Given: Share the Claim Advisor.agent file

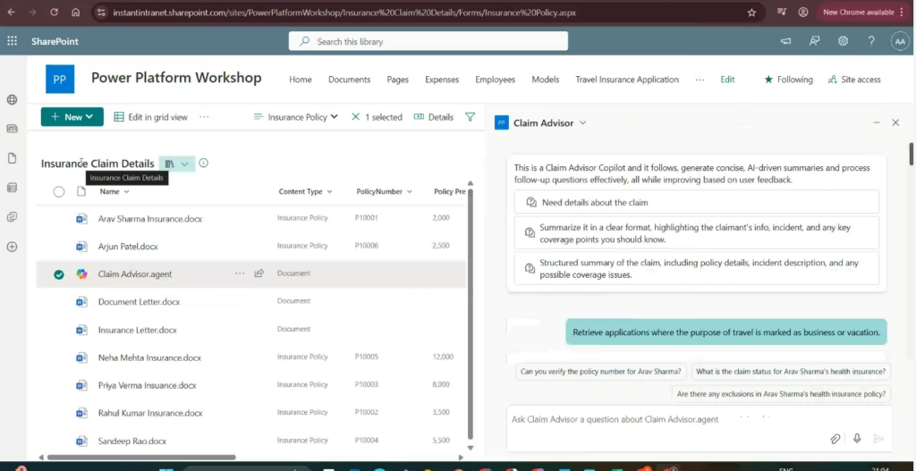Looking at the screenshot, I should [259, 273].
